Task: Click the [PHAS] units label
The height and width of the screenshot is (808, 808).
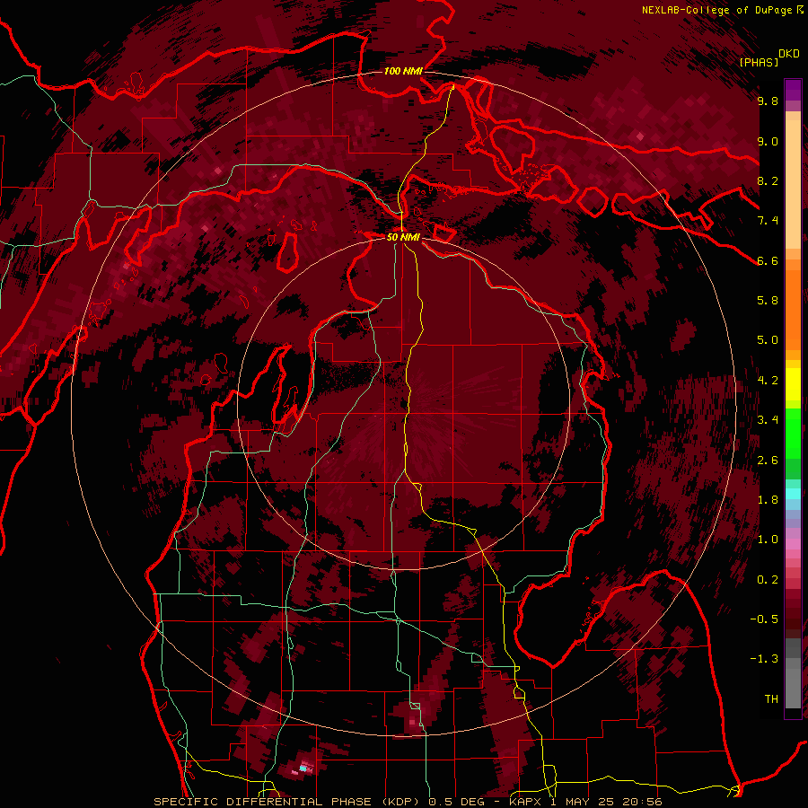Action: [759, 62]
